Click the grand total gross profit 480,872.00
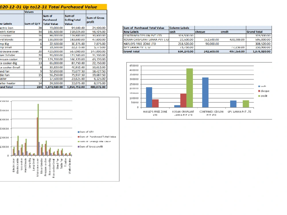 [x=96, y=87]
